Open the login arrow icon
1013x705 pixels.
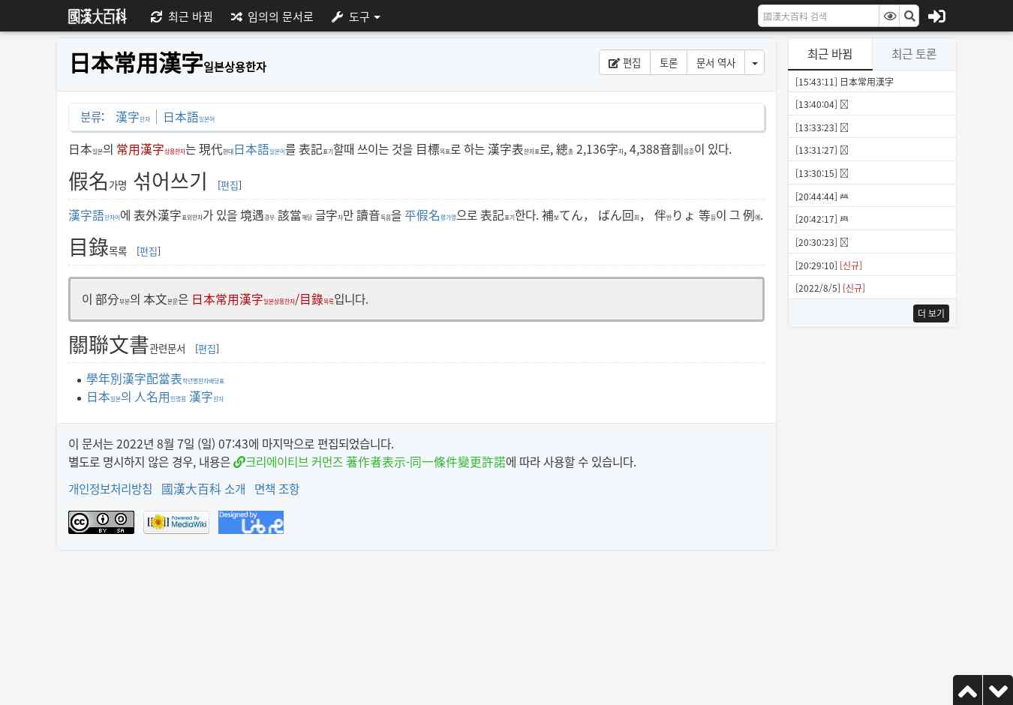936,16
